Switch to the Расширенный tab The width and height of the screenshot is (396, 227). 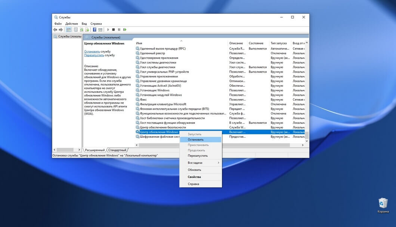point(95,150)
